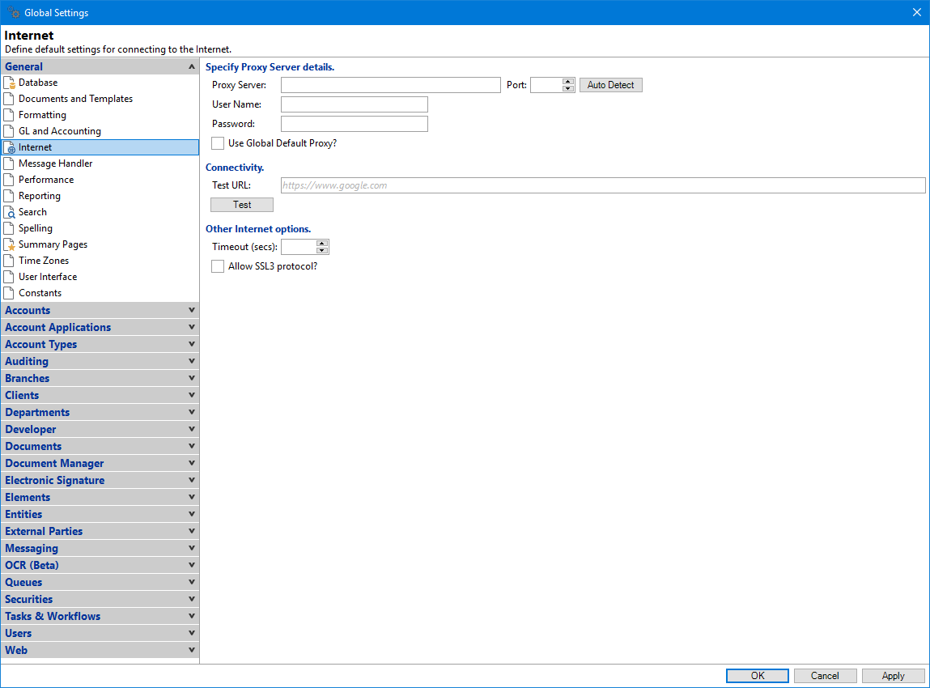This screenshot has height=688, width=930.
Task: Open Documents and Templates settings
Action: [x=100, y=99]
